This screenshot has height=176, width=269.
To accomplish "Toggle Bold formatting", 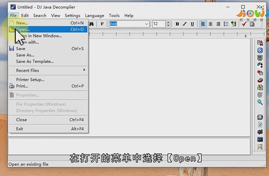I will coord(177,24).
